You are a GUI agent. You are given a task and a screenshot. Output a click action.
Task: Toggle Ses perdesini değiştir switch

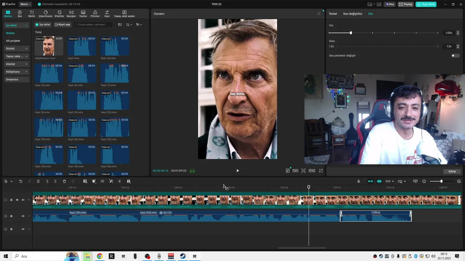[455, 55]
